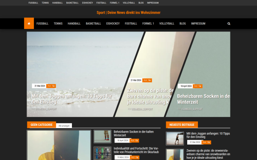Select TENNIS in main navigation
This screenshot has width=257, height=160.
(58, 23)
